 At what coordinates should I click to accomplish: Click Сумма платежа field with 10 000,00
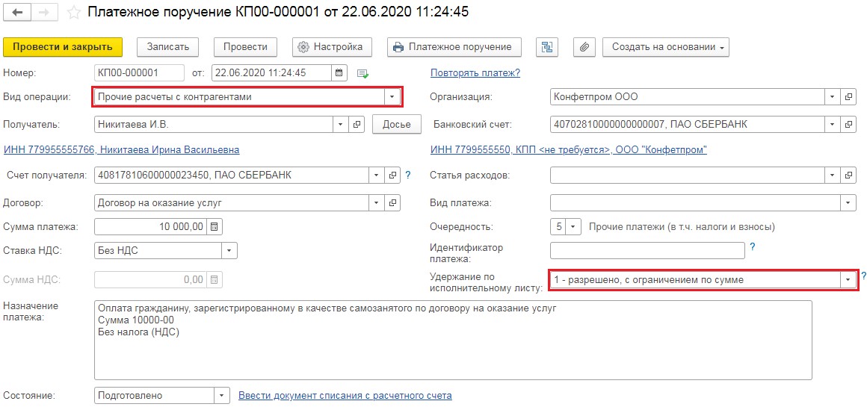(152, 226)
